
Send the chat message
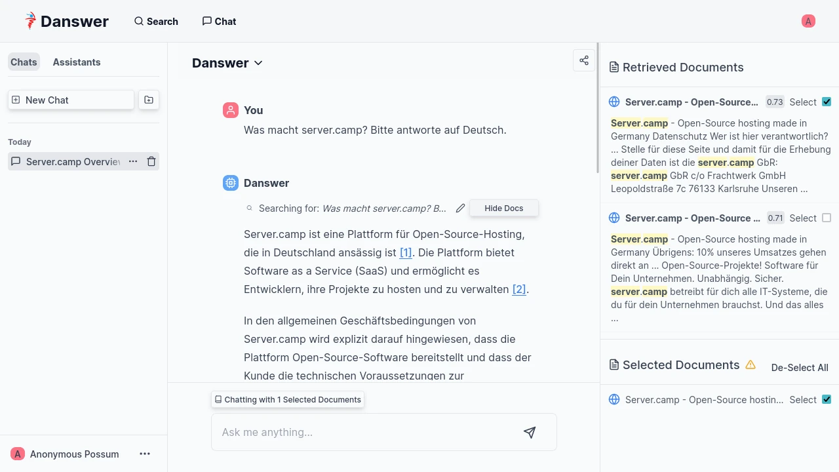point(530,432)
